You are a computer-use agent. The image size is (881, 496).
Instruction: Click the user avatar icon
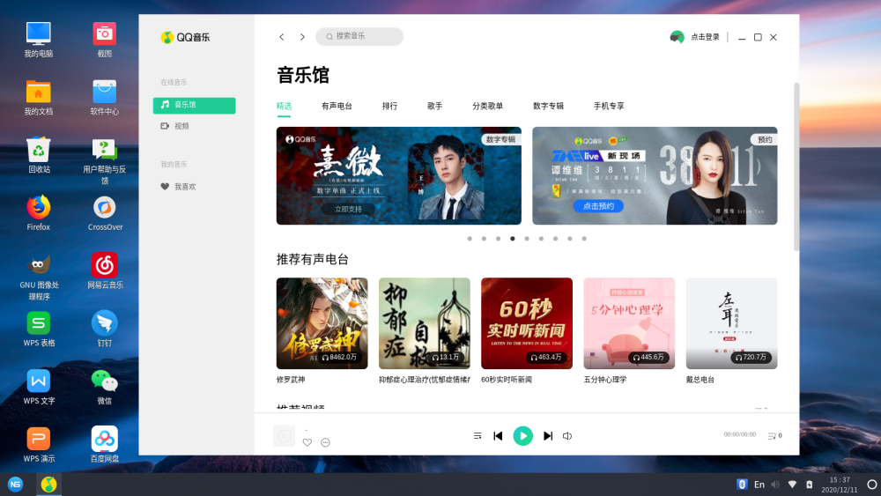677,37
